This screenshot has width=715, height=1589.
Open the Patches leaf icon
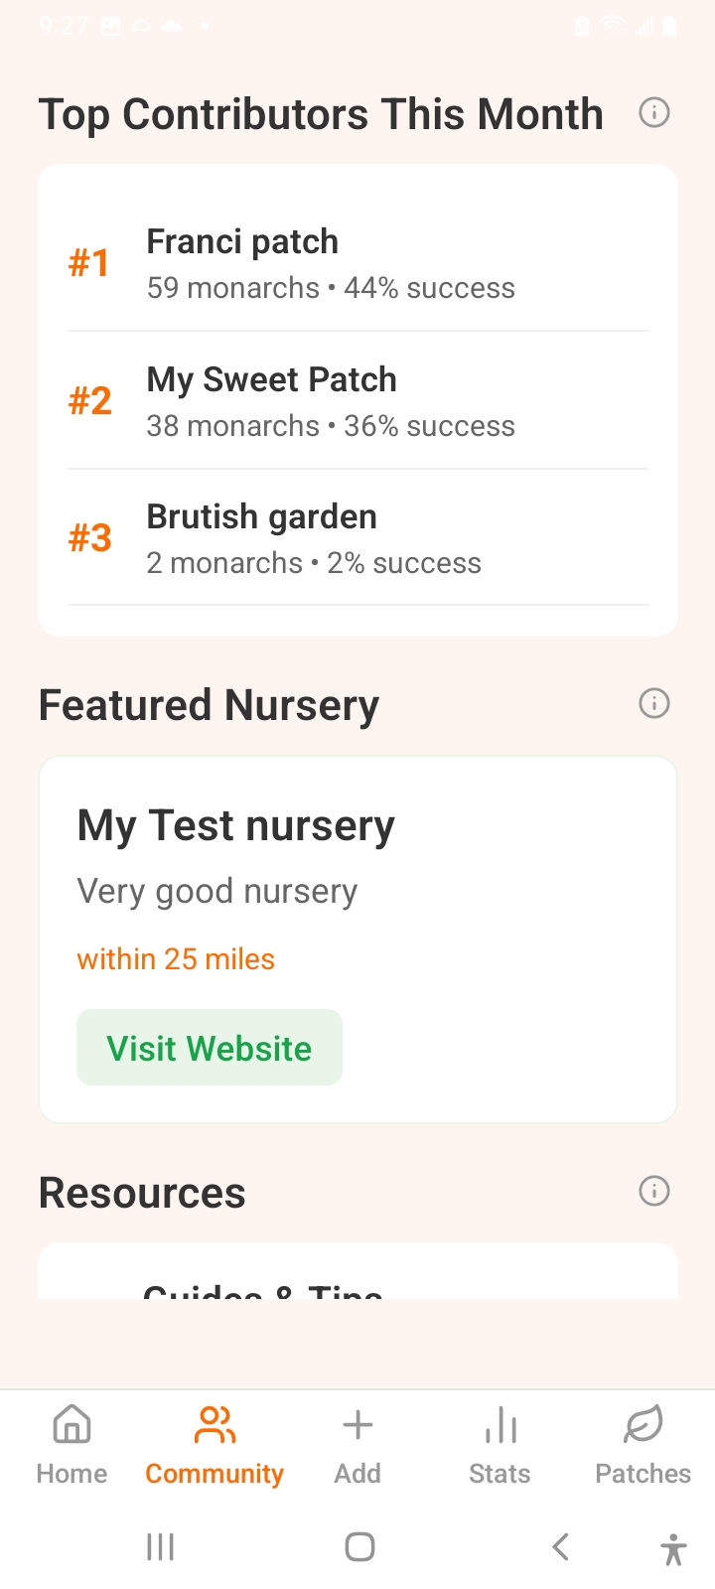(643, 1425)
